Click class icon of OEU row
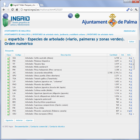Viewport: 140px width, 140px height. [8, 114]
